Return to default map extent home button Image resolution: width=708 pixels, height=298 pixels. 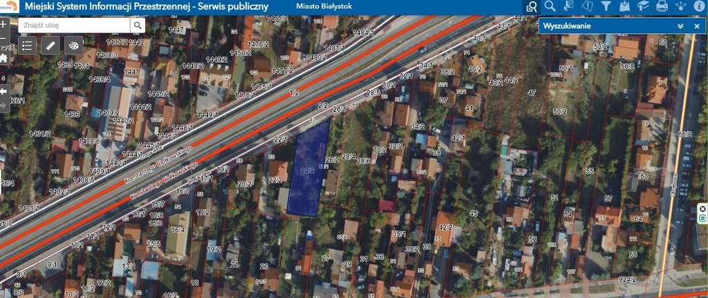coord(3,58)
